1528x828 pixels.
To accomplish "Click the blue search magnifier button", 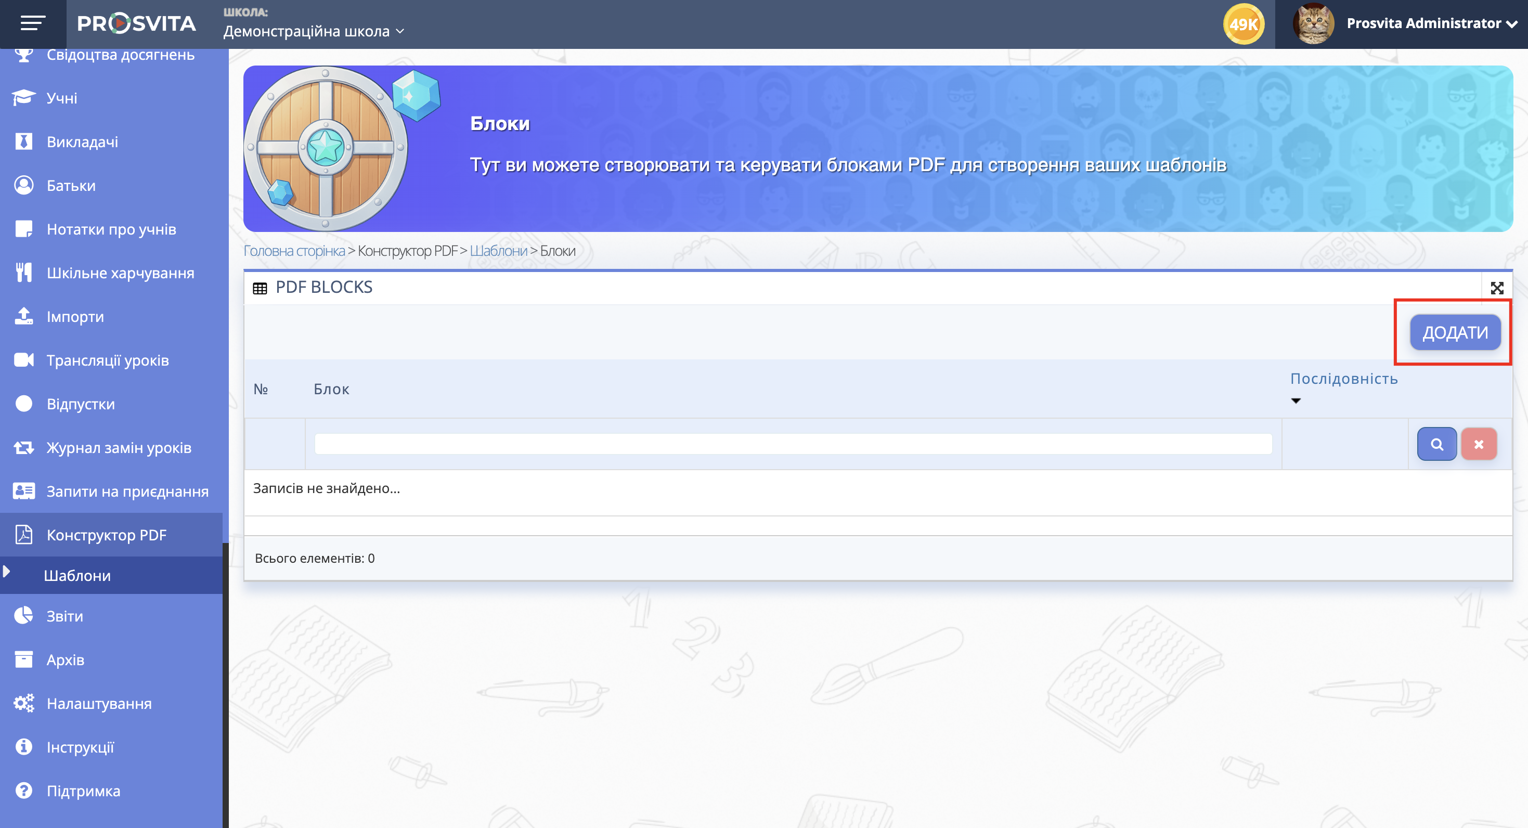I will click(1436, 444).
